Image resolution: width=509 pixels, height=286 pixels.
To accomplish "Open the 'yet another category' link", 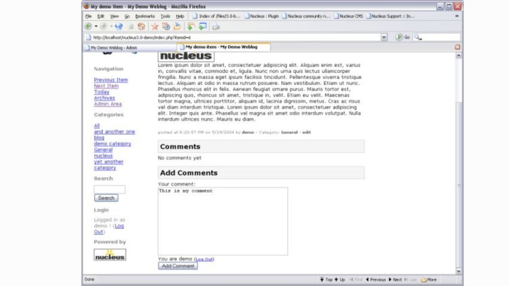I will coord(108,165).
